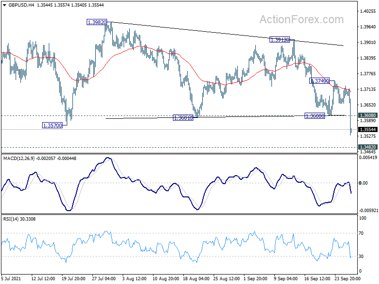The height and width of the screenshot is (284, 379).
Task: Click the 1.35275 axis value
Action: pos(368,136)
